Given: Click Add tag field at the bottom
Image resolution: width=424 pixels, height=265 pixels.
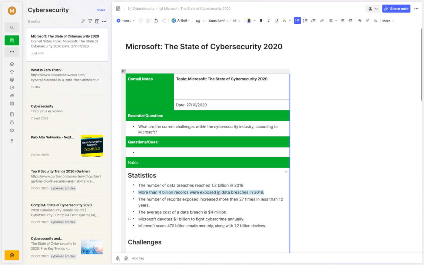Looking at the screenshot, I should [138, 258].
